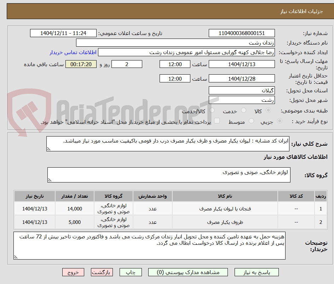Select the جزیی purchase type radio
Screen dimensions: 334x284
[280, 121]
